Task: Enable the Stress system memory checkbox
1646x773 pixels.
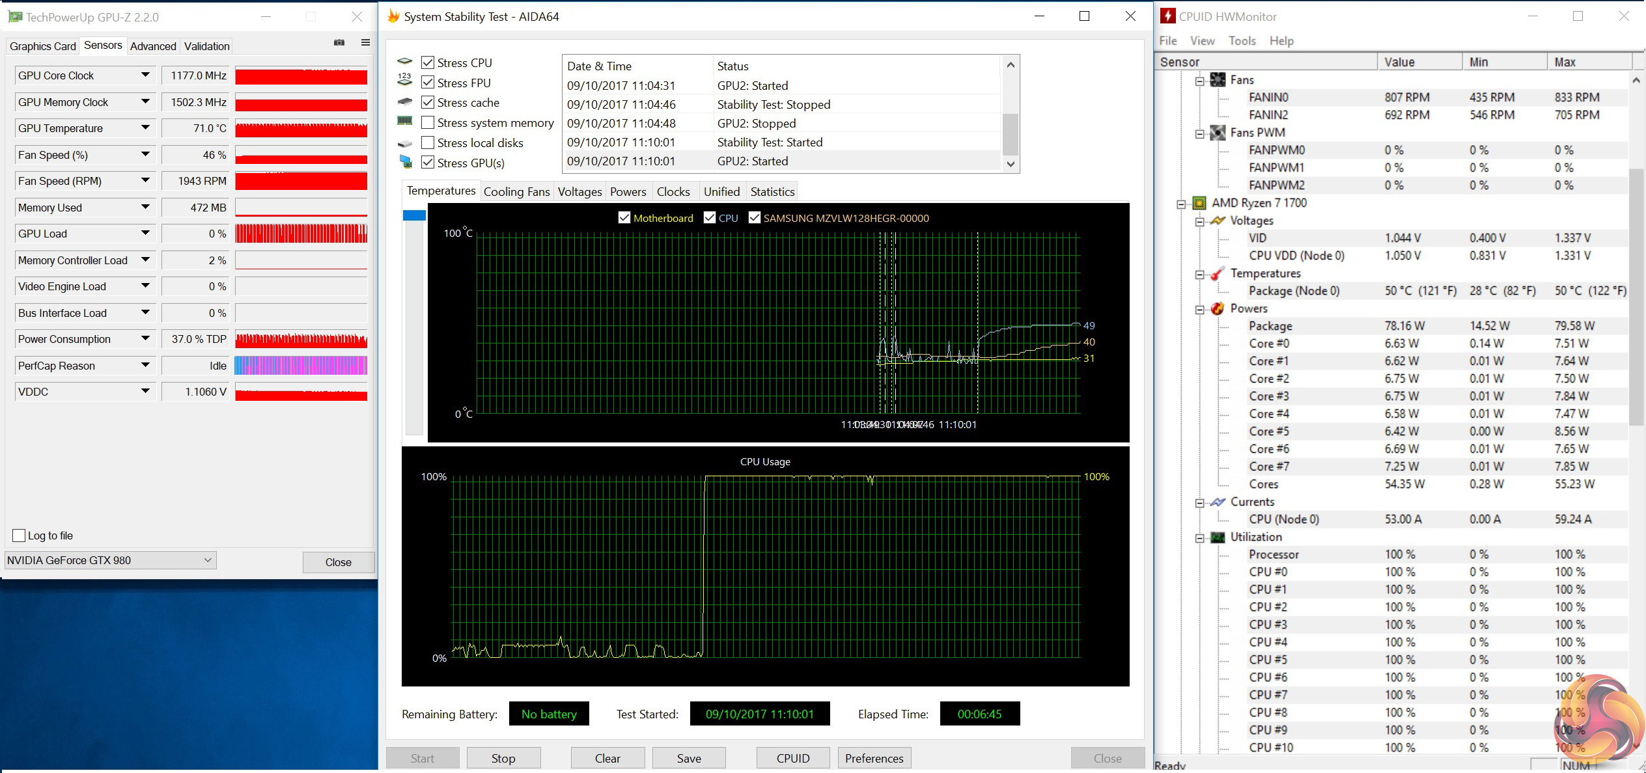Action: [428, 122]
